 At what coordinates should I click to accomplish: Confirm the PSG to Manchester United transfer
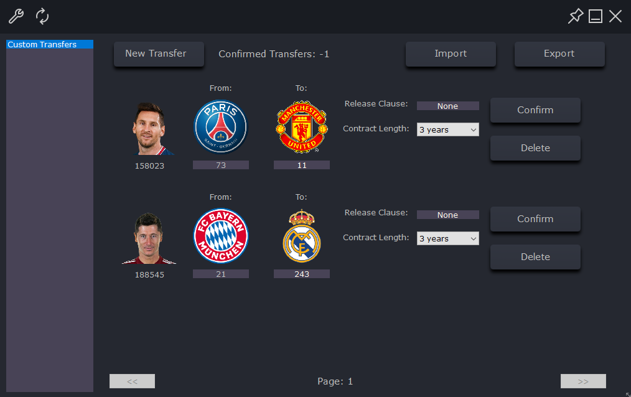point(535,110)
